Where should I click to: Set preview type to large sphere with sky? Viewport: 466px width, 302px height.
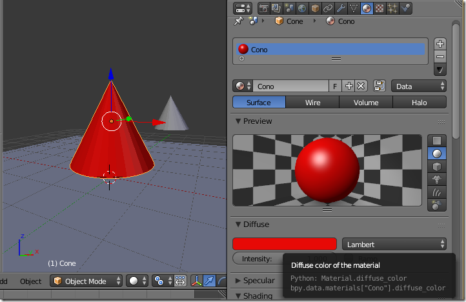click(x=437, y=205)
